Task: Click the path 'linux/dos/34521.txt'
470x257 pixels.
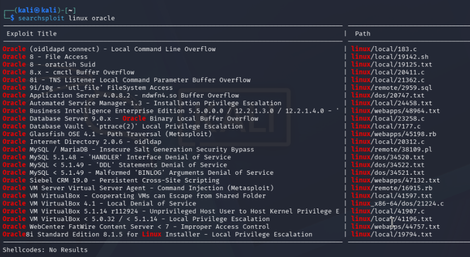Action: pos(388,173)
